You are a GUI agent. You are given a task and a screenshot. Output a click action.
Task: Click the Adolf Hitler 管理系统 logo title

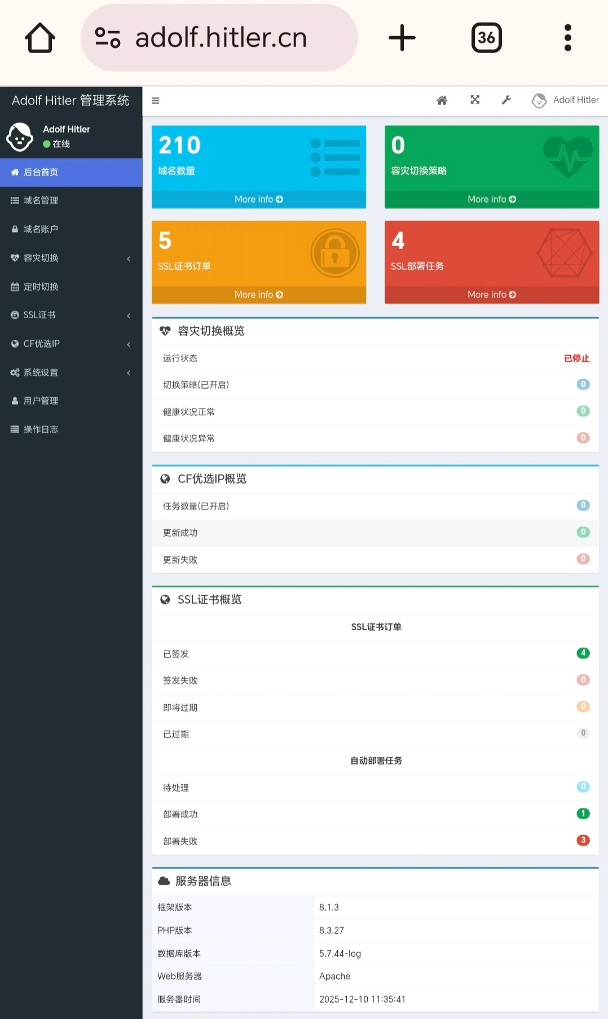(x=71, y=100)
